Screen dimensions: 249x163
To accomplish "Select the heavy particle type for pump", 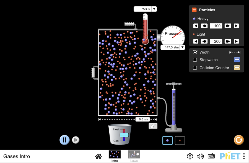I will 167,140.
